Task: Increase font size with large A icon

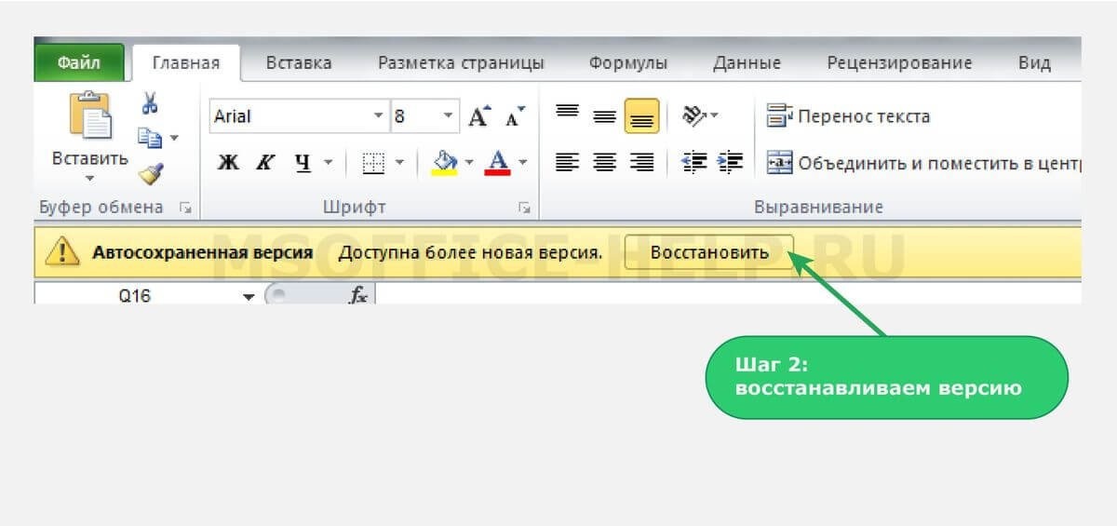Action: (478, 116)
